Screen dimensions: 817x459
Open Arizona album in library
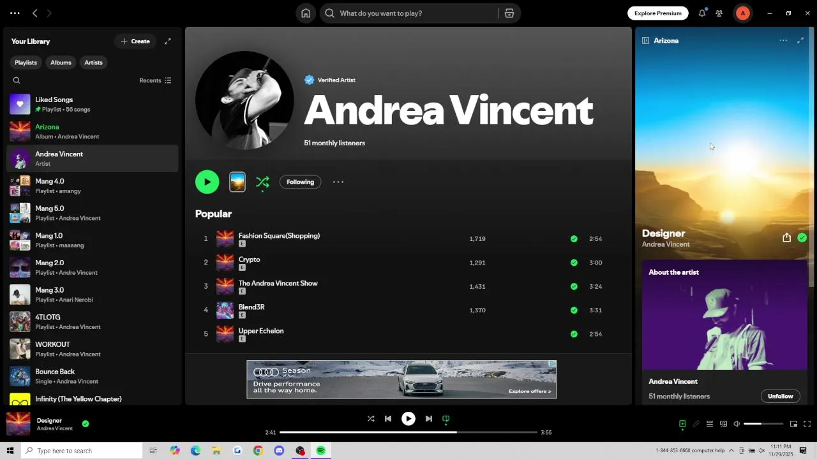[x=92, y=131]
